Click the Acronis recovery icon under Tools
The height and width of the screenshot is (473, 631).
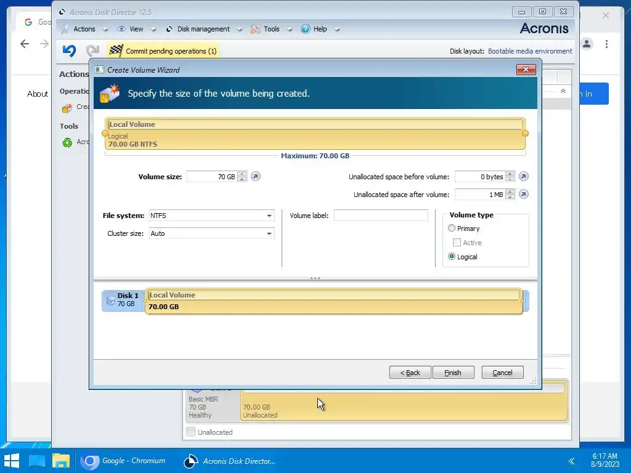(67, 142)
